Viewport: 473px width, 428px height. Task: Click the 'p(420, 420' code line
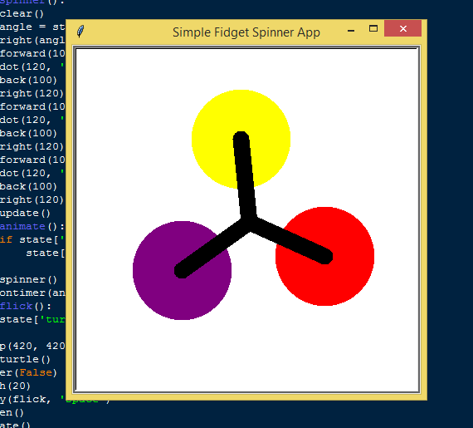pyautogui.click(x=32, y=346)
